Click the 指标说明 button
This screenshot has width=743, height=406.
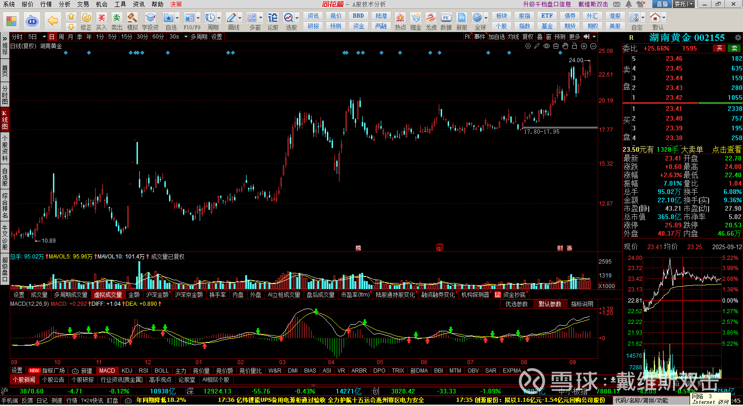point(582,304)
